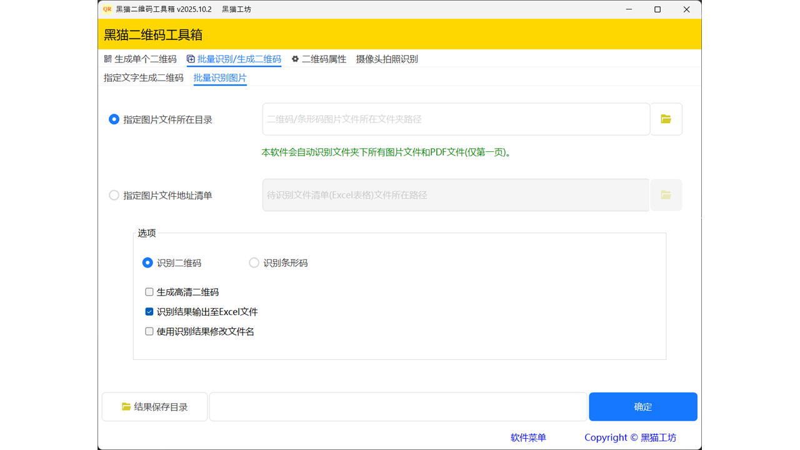Viewport: 800px width, 450px height.
Task: Select the 识别二维码 radio option
Action: coord(147,262)
